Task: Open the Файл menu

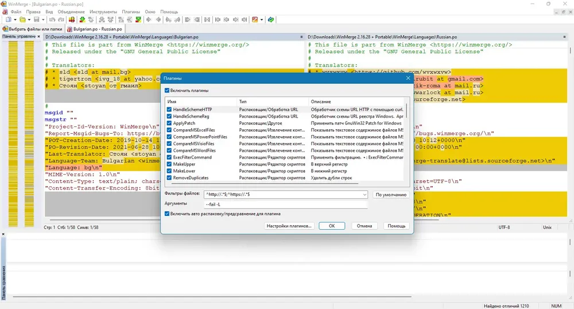Action: click(15, 11)
